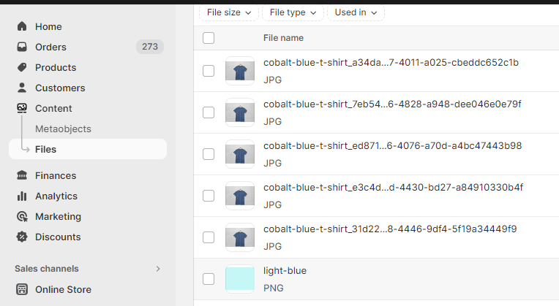Open Metaobjects in the sidebar
Viewport: 559px width, 306px height.
coord(63,129)
